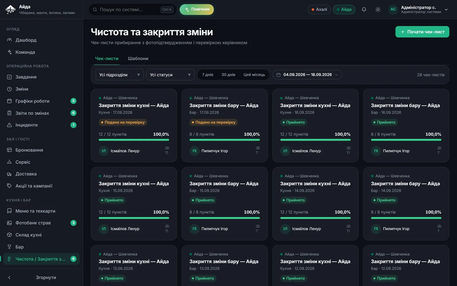Select the 30 днів period filter
Viewport: 457px width, 286px height.
[x=228, y=75]
